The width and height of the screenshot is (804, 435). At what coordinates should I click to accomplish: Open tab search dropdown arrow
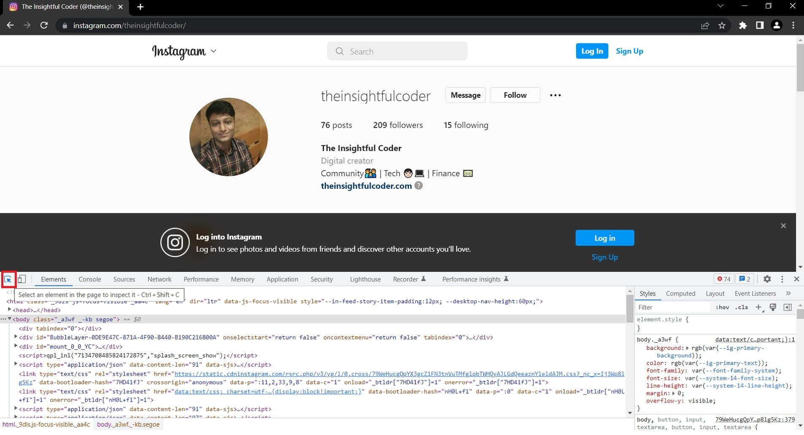720,6
